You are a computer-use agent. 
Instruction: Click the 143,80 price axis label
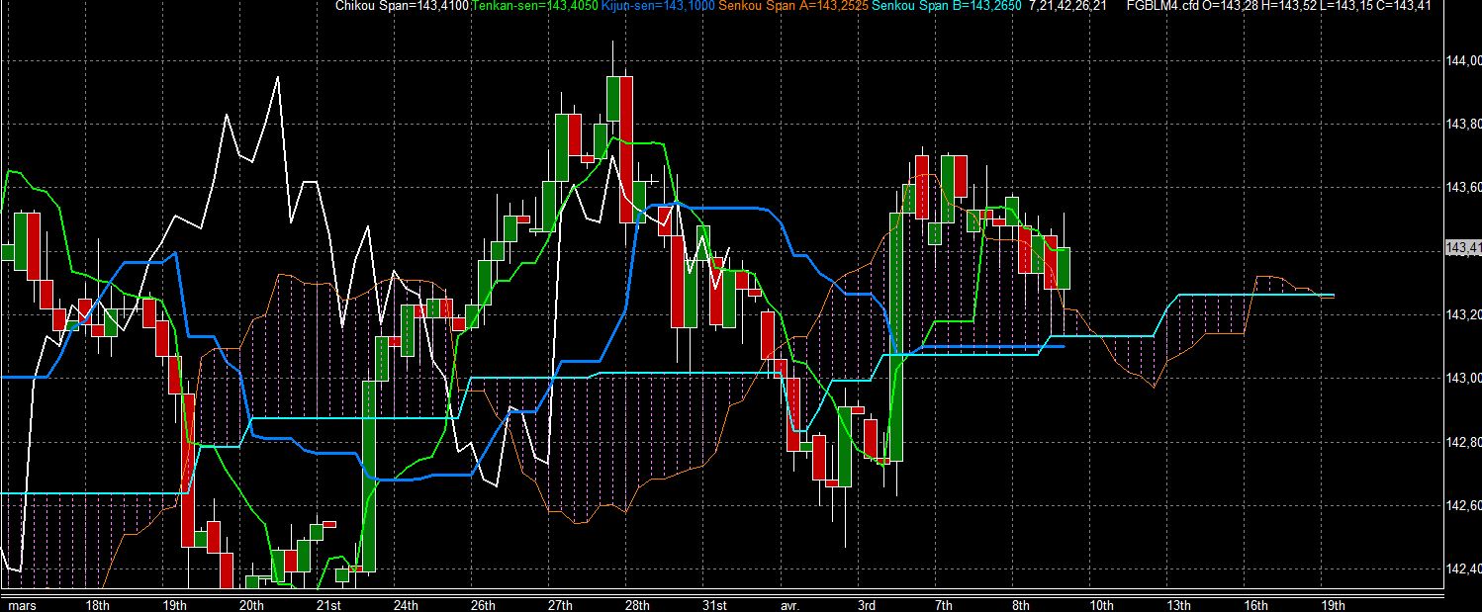coord(1464,125)
